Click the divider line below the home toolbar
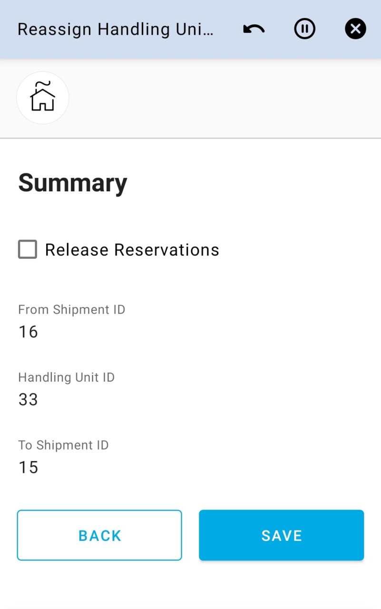Image resolution: width=381 pixels, height=609 pixels. (x=190, y=138)
